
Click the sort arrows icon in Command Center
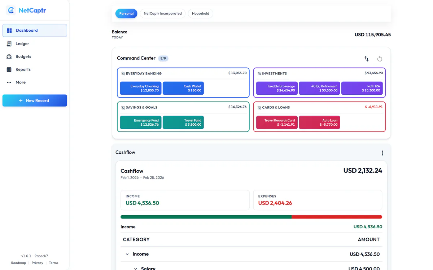[367, 59]
